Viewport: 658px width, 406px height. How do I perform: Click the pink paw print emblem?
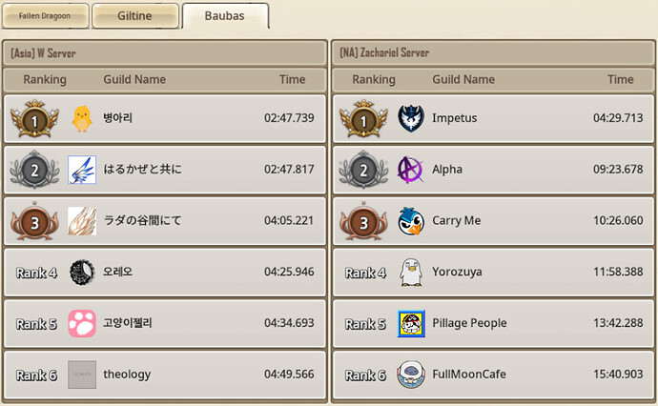click(x=82, y=323)
